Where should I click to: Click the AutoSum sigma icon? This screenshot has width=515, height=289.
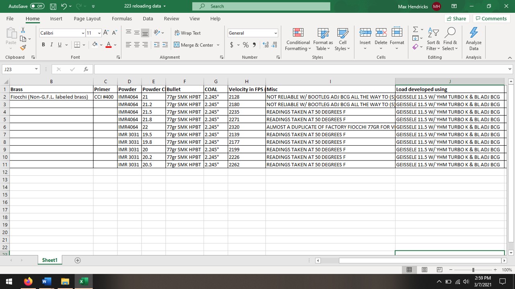(x=415, y=30)
